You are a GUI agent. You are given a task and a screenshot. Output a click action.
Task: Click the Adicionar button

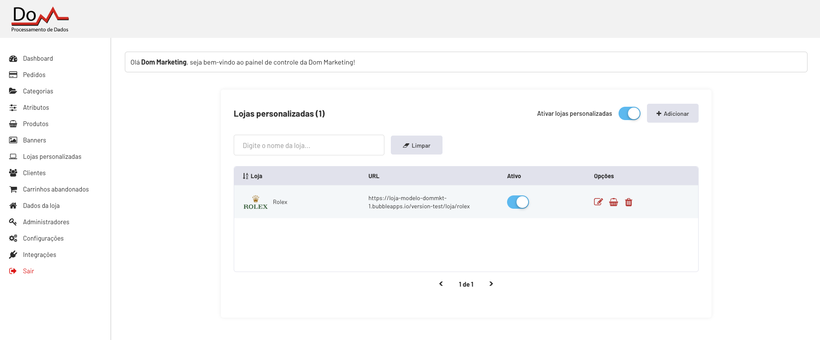(x=672, y=114)
